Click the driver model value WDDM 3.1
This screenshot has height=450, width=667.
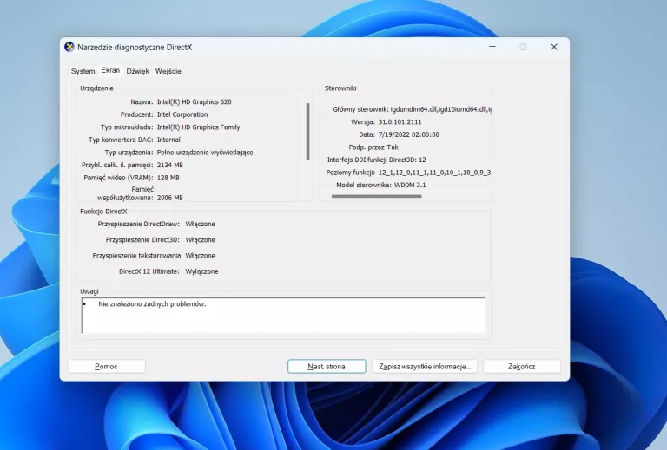click(x=410, y=185)
